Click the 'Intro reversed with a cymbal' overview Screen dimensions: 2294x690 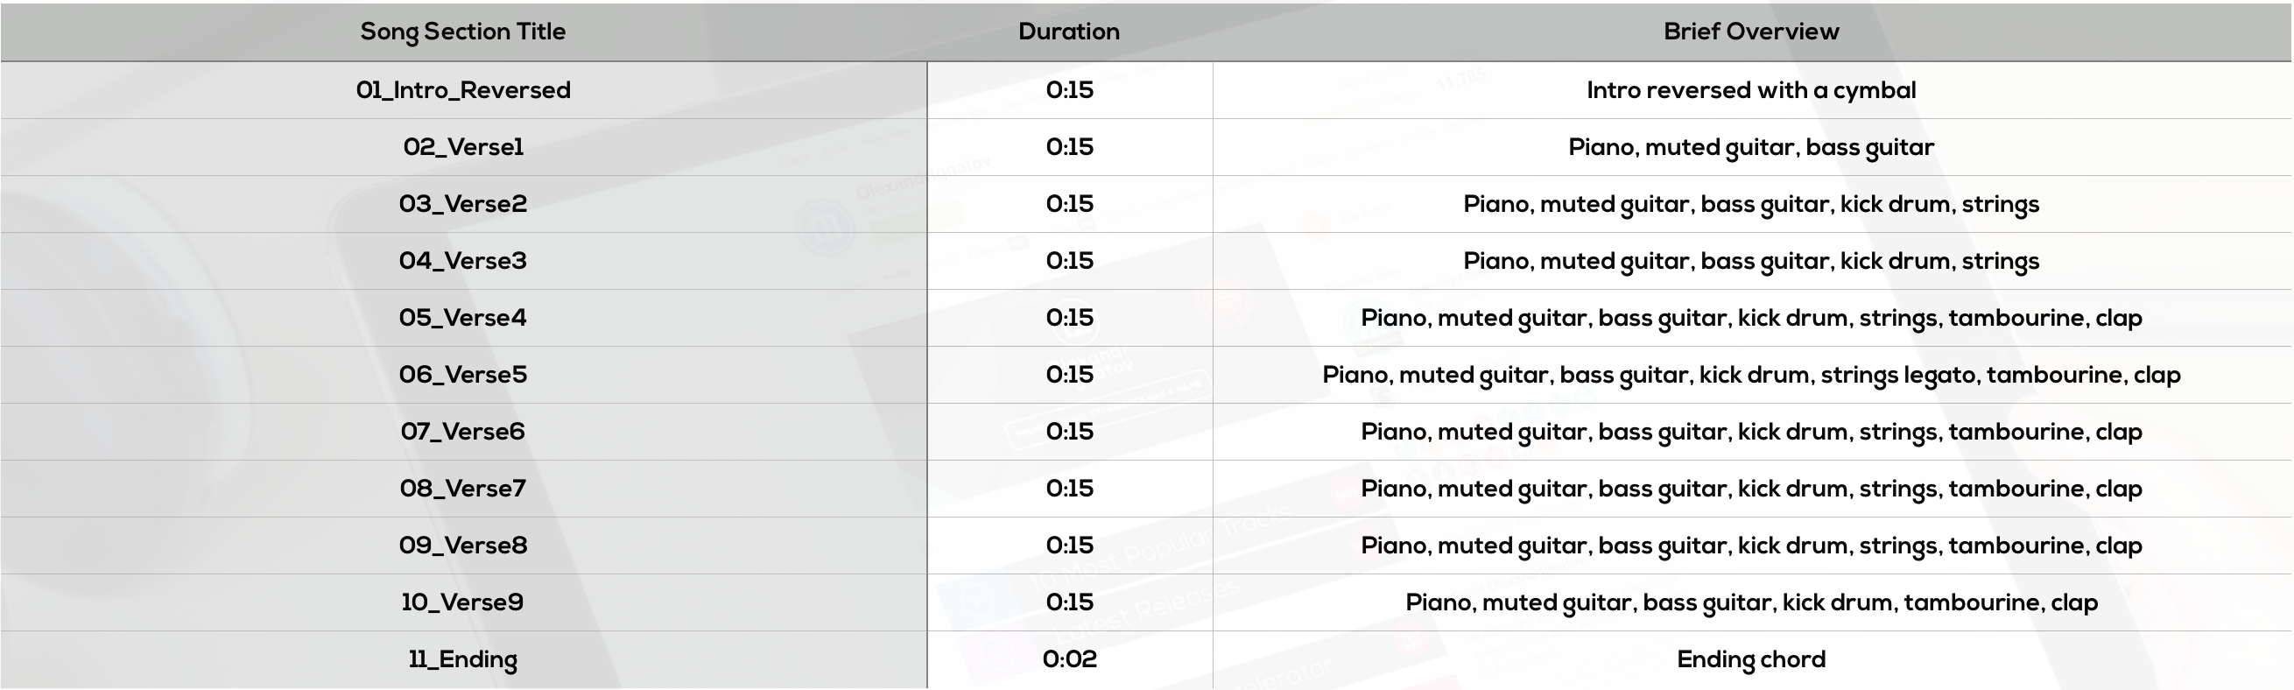(x=1751, y=91)
